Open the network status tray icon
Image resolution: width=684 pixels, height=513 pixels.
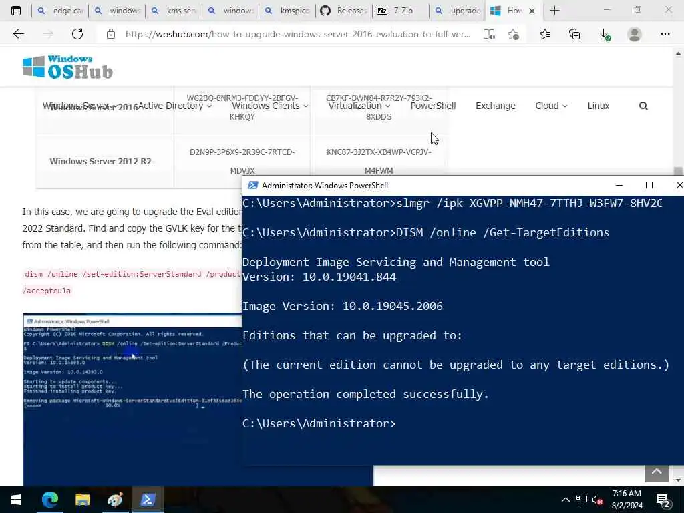[x=582, y=500]
